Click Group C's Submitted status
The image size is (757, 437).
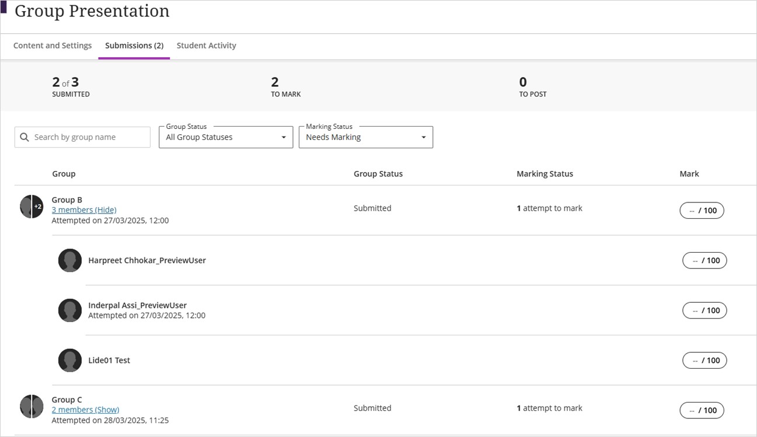point(372,408)
